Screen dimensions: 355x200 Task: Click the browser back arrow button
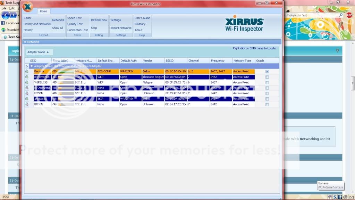coord(5,15)
